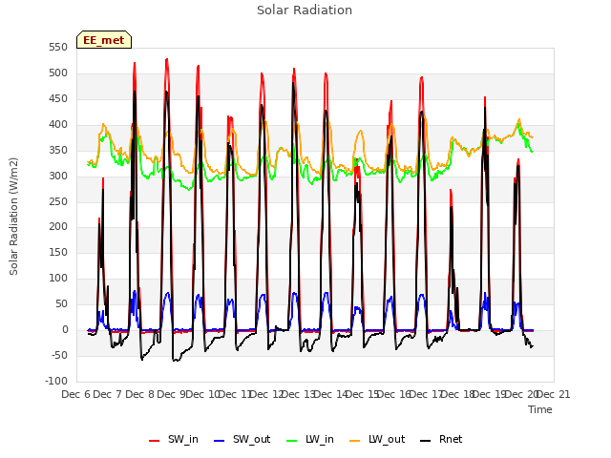Click the Dec 18 x-axis date label
Screen dimensions: 611x458
point(457,394)
